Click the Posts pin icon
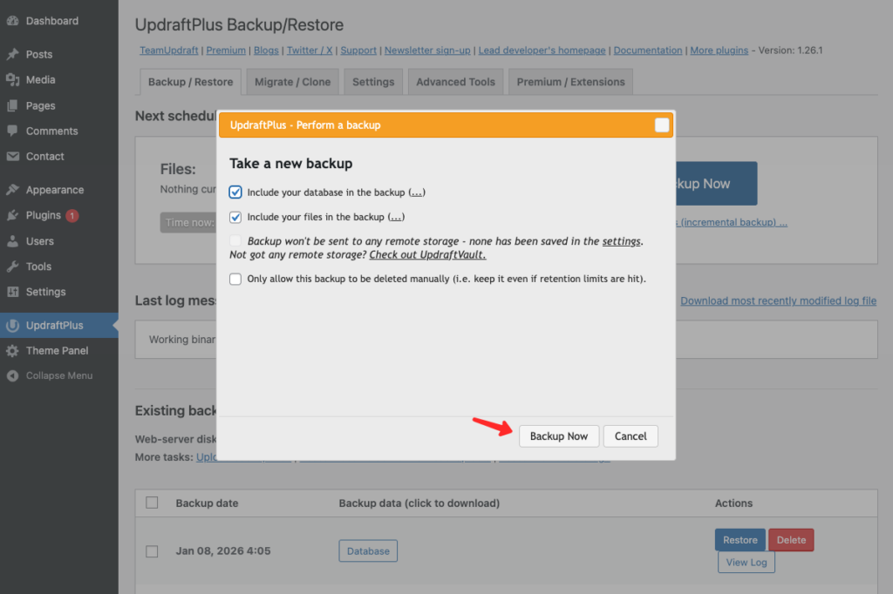This screenshot has width=893, height=594. pos(12,54)
